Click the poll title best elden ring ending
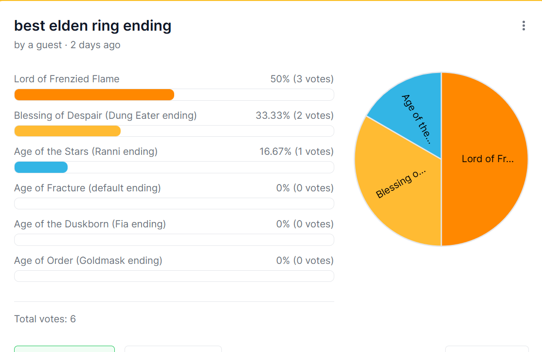The height and width of the screenshot is (352, 542). coord(92,26)
